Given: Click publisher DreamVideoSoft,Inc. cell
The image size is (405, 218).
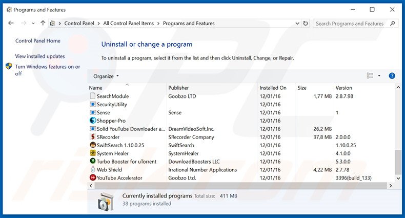Looking at the screenshot, I should 191,129.
